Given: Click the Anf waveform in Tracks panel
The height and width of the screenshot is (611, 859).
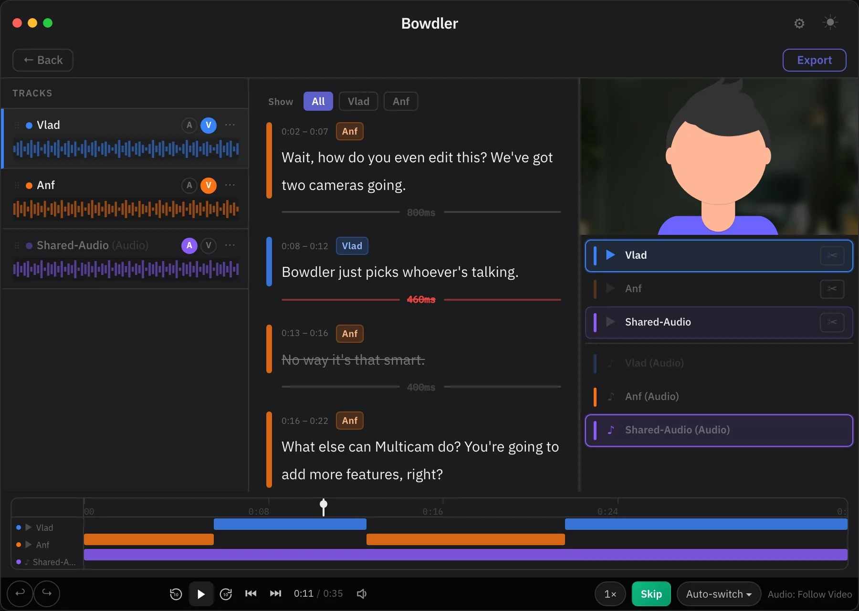Looking at the screenshot, I should click(x=126, y=209).
